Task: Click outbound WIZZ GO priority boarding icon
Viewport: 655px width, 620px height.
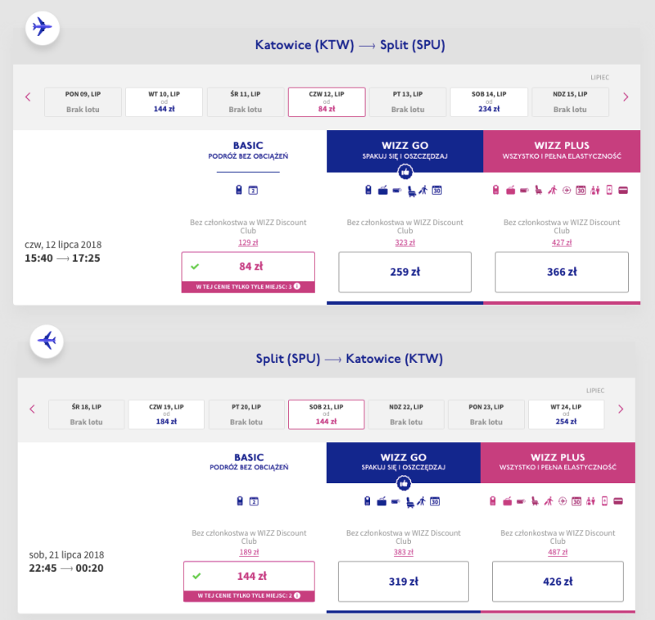Action: (x=423, y=191)
